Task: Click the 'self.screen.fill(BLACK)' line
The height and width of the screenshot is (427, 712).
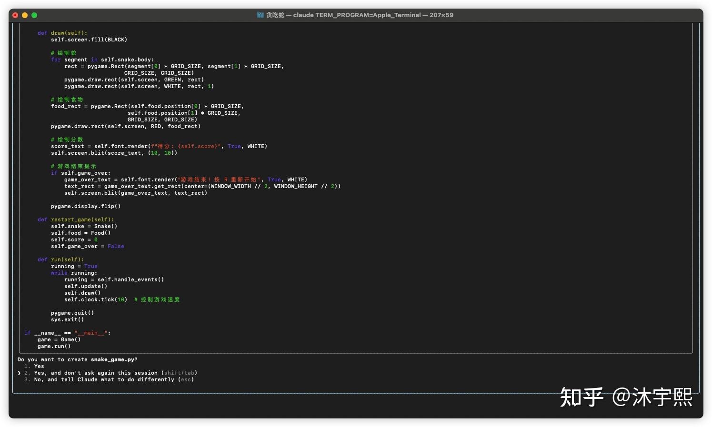Action: pyautogui.click(x=89, y=40)
